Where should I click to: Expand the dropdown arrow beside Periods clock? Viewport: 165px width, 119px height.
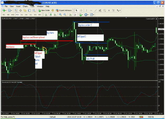click(88, 15)
